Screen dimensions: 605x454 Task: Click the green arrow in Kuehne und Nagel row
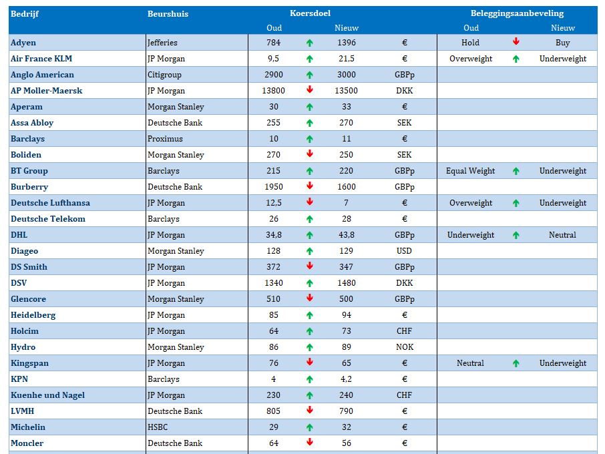click(x=309, y=395)
